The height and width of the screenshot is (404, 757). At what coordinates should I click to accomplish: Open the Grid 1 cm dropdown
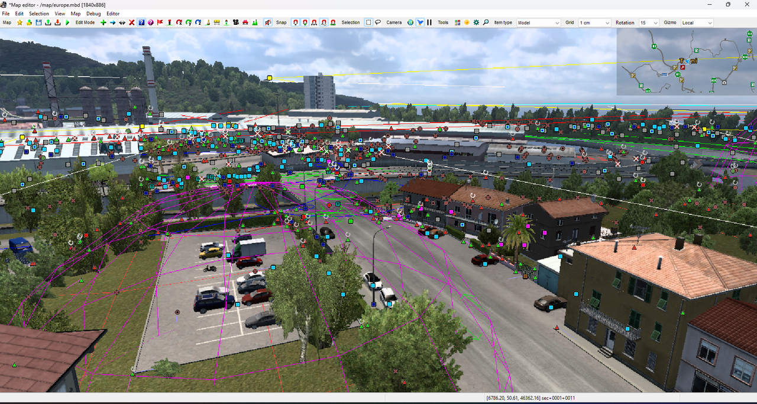[x=594, y=22]
